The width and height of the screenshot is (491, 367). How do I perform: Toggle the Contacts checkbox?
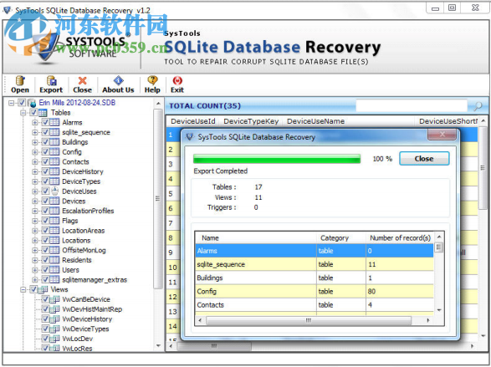coord(45,161)
